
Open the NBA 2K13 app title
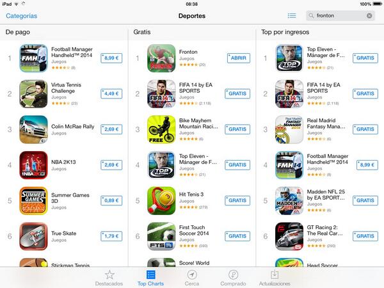coord(63,162)
